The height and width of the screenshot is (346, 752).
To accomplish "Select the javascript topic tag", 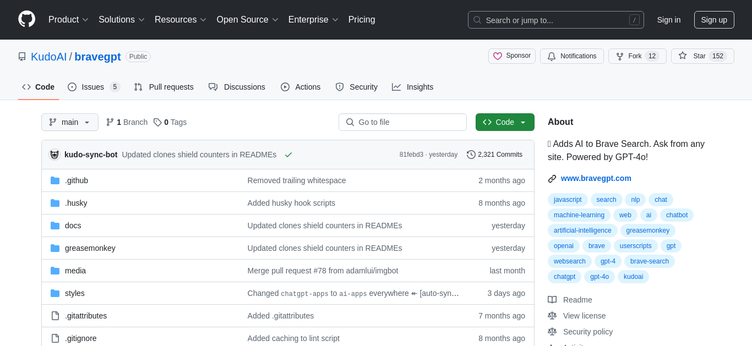I will click(568, 200).
